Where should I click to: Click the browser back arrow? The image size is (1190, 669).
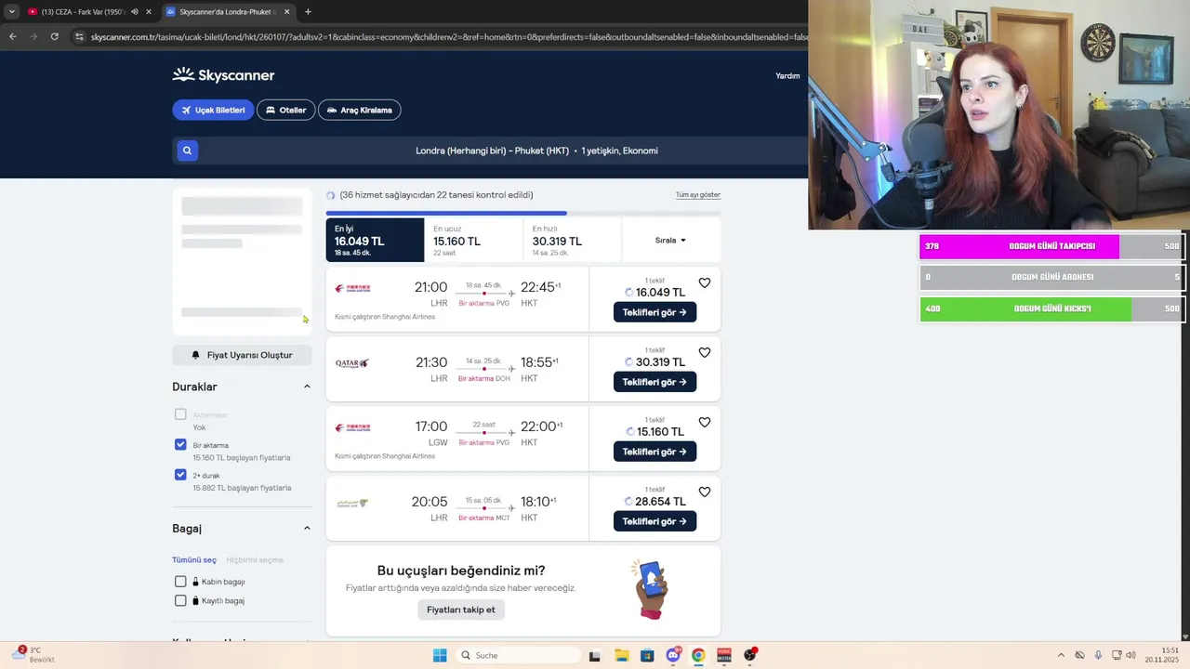[x=12, y=36]
